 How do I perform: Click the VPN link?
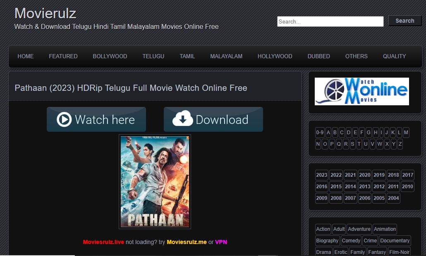(x=221, y=242)
